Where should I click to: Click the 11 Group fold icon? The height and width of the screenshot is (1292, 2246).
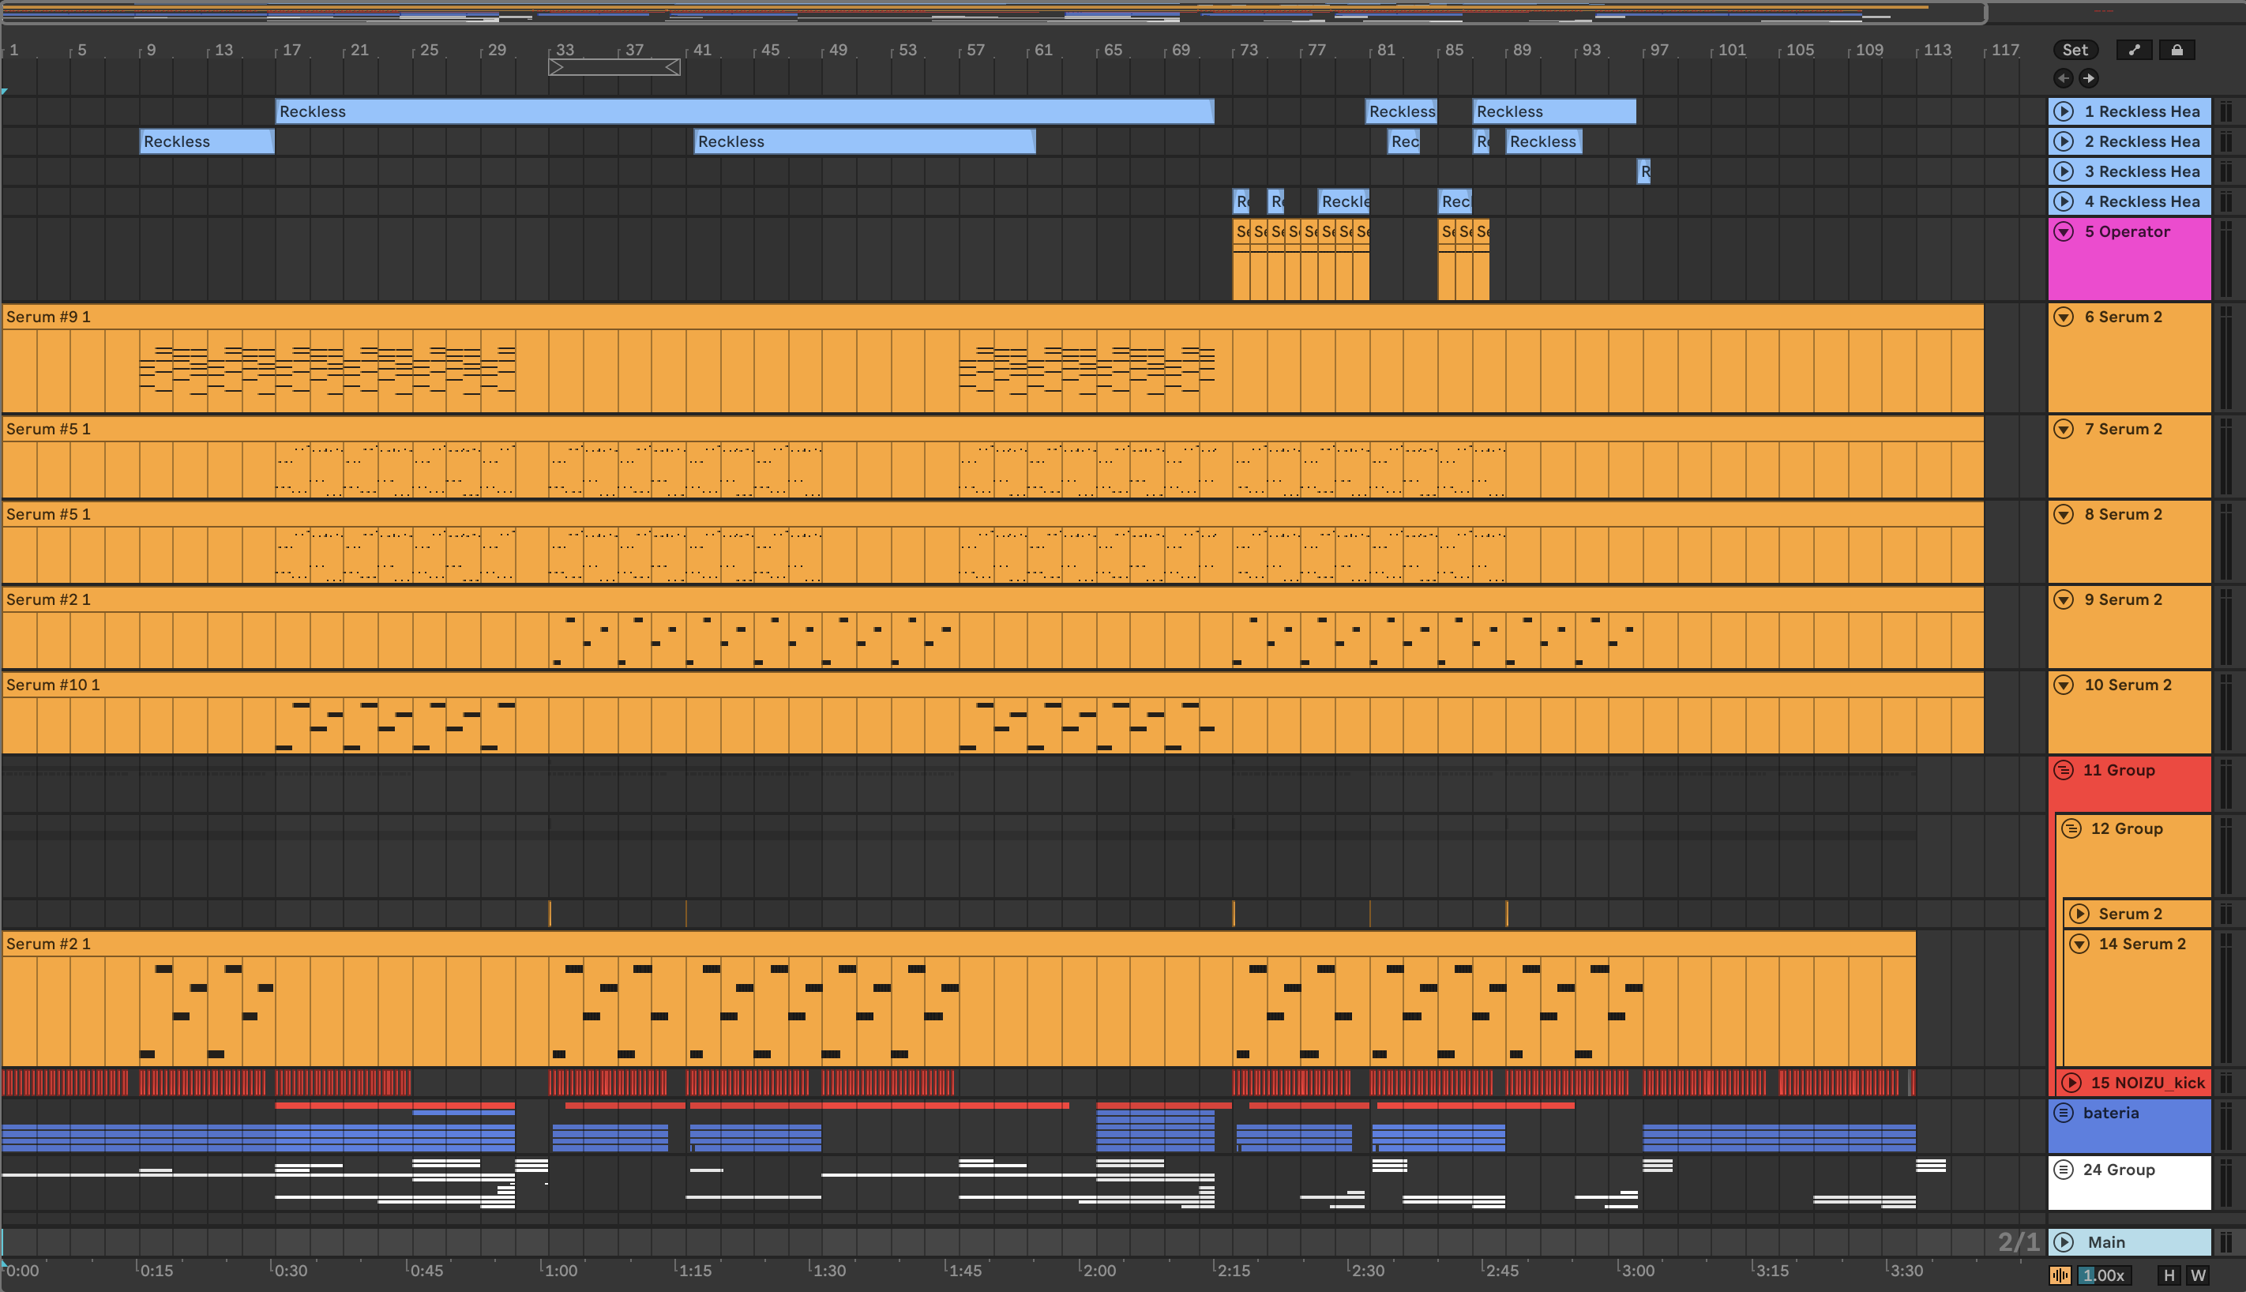click(2064, 770)
